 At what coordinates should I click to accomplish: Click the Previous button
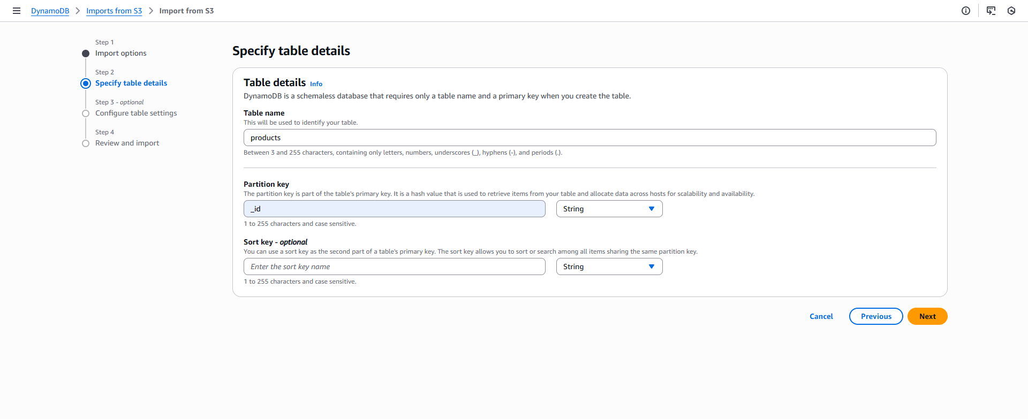(876, 316)
